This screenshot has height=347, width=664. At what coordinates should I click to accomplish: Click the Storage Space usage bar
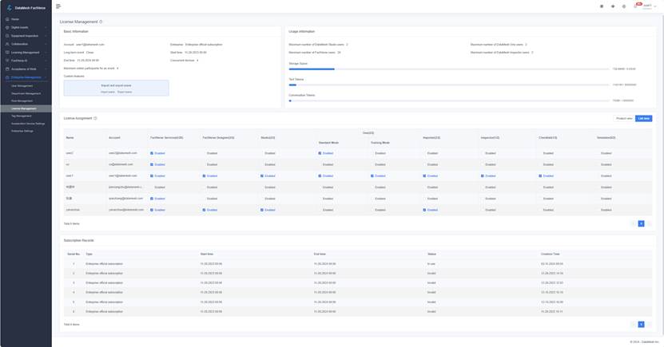(449, 69)
